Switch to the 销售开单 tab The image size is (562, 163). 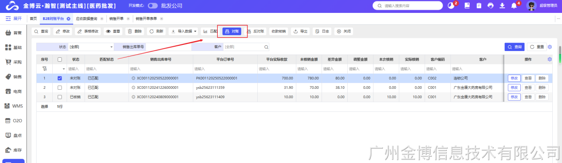pyautogui.click(x=117, y=18)
